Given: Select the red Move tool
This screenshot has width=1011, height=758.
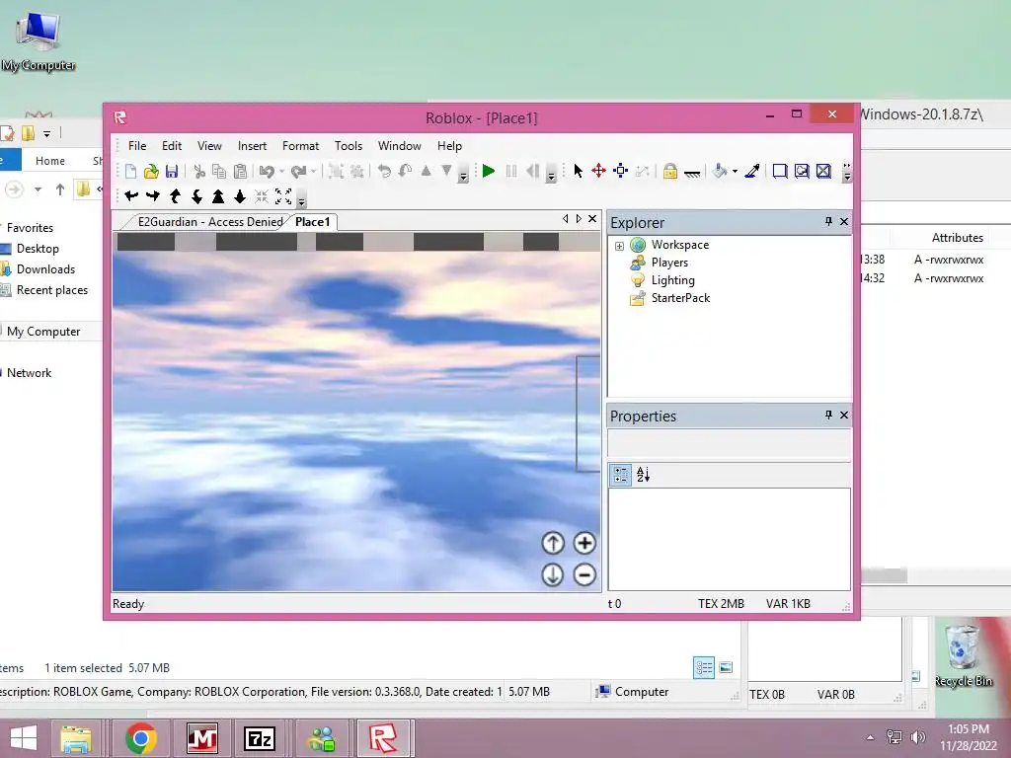Looking at the screenshot, I should 599,171.
